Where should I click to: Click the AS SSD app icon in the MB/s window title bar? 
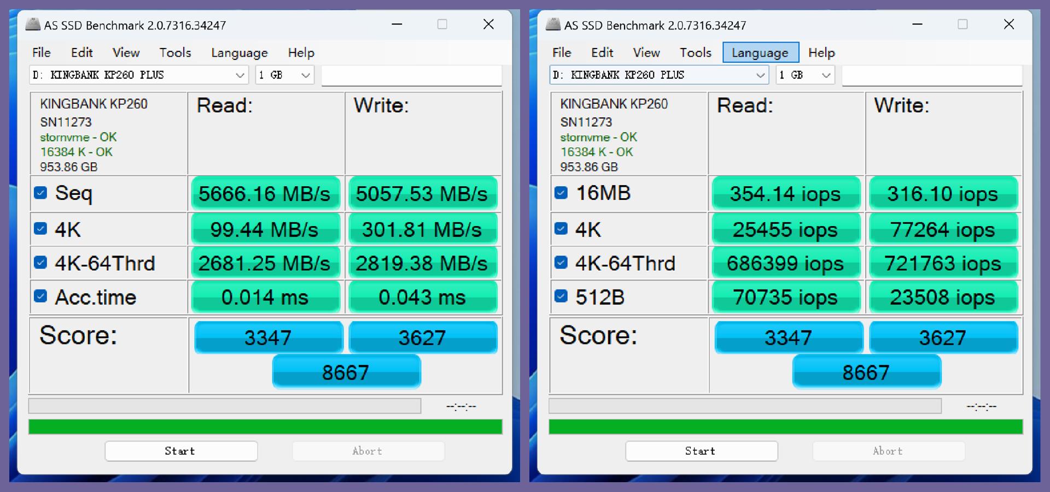click(x=33, y=25)
